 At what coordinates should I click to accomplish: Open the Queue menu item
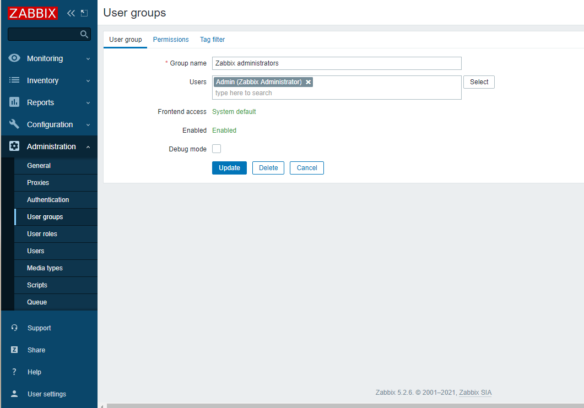tap(56, 302)
